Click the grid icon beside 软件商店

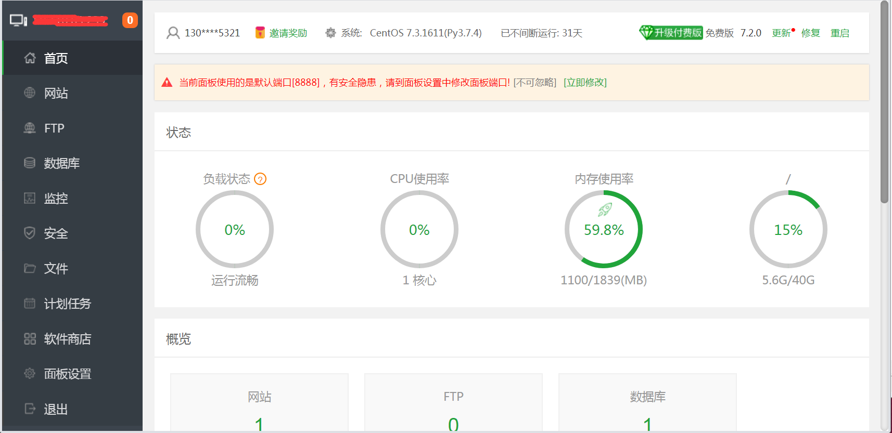(x=30, y=338)
